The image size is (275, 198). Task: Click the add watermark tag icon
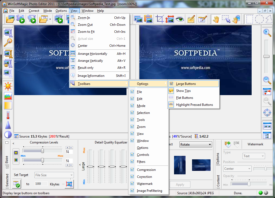[x=228, y=144]
